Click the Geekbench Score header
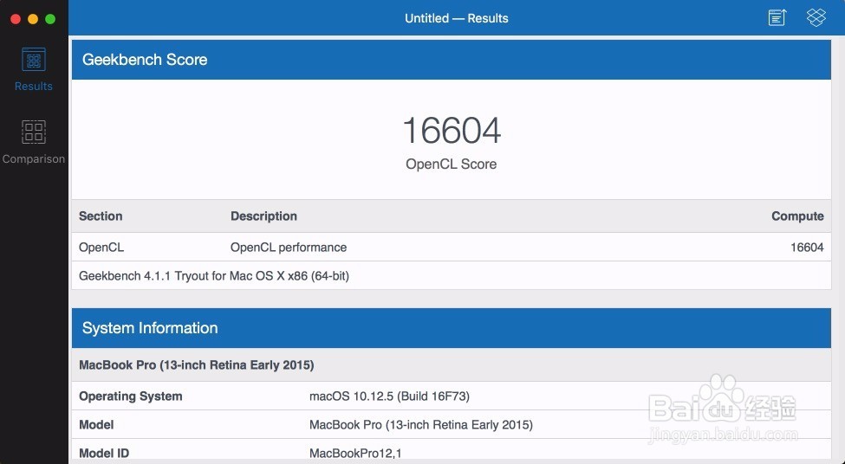845x464 pixels. pyautogui.click(x=451, y=60)
